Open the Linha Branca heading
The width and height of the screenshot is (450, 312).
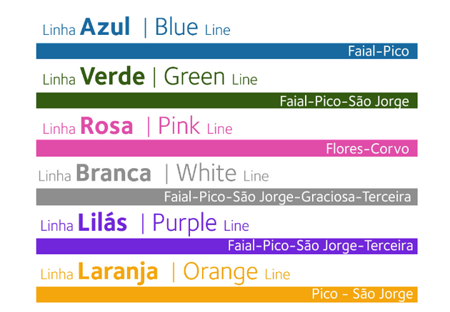point(95,173)
